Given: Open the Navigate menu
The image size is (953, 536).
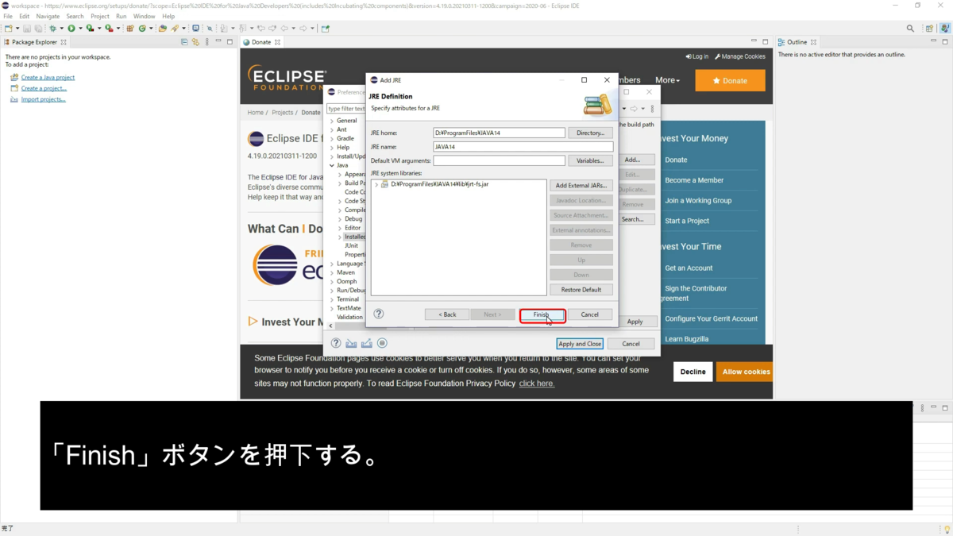Looking at the screenshot, I should [x=48, y=16].
